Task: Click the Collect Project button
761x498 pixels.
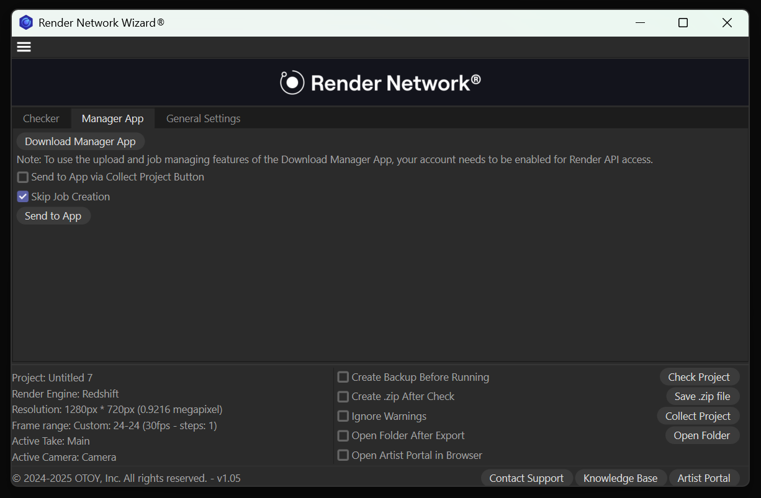Action: tap(698, 416)
